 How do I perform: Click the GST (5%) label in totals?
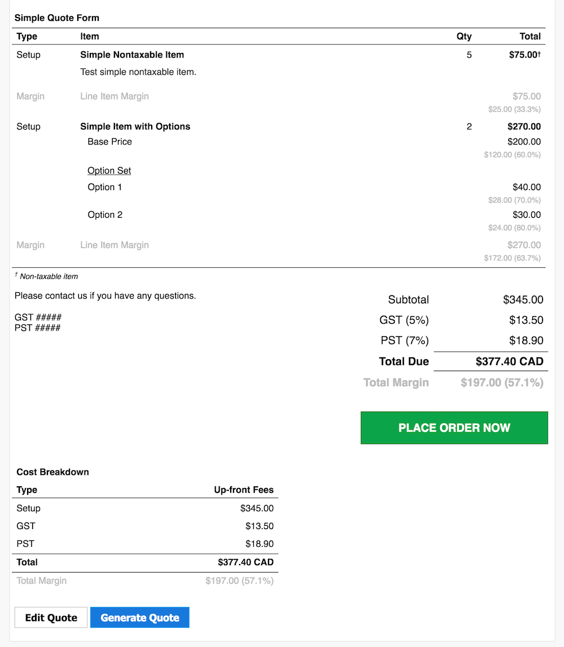(404, 320)
